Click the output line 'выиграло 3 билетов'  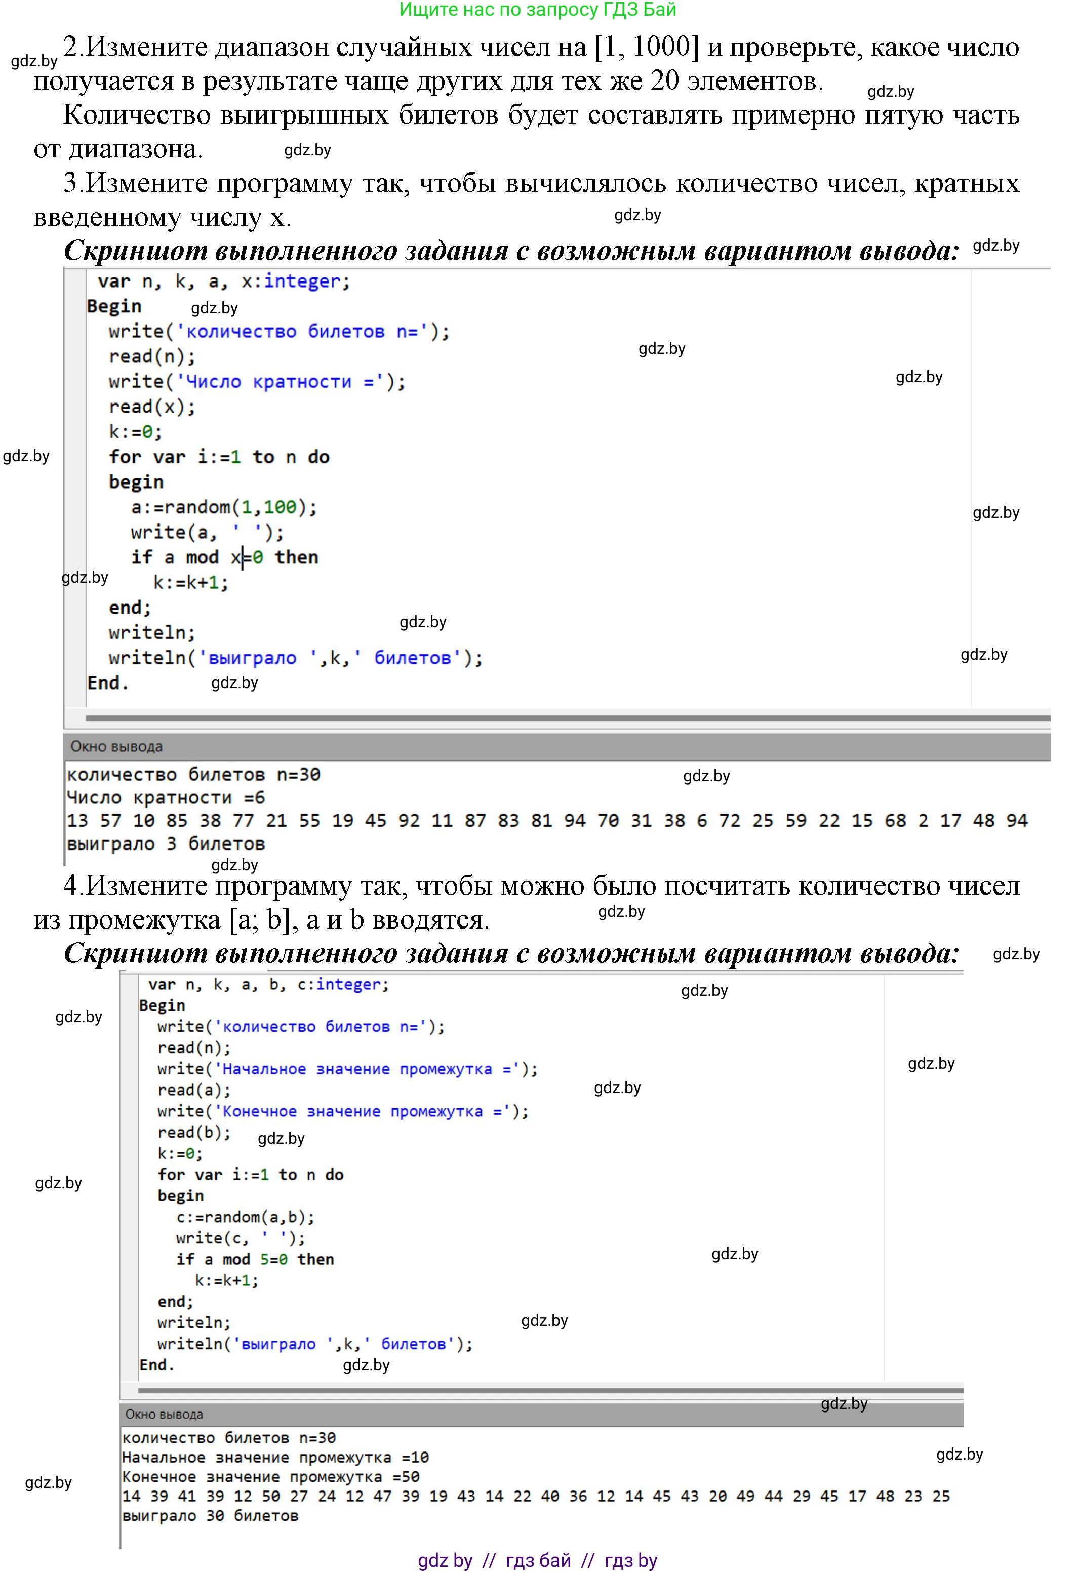click(166, 844)
